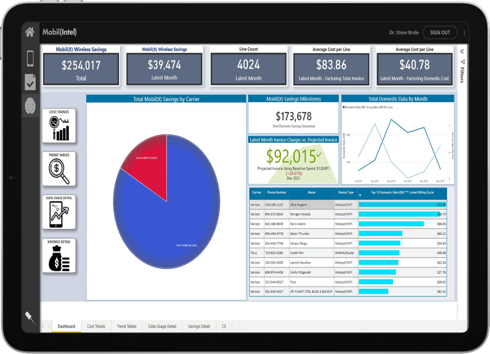Select the home icon in the left rail

click(x=29, y=31)
